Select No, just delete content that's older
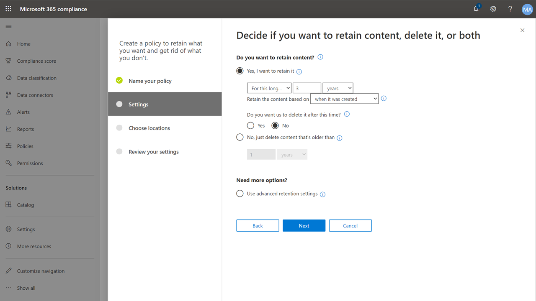This screenshot has width=536, height=301. coord(240,137)
